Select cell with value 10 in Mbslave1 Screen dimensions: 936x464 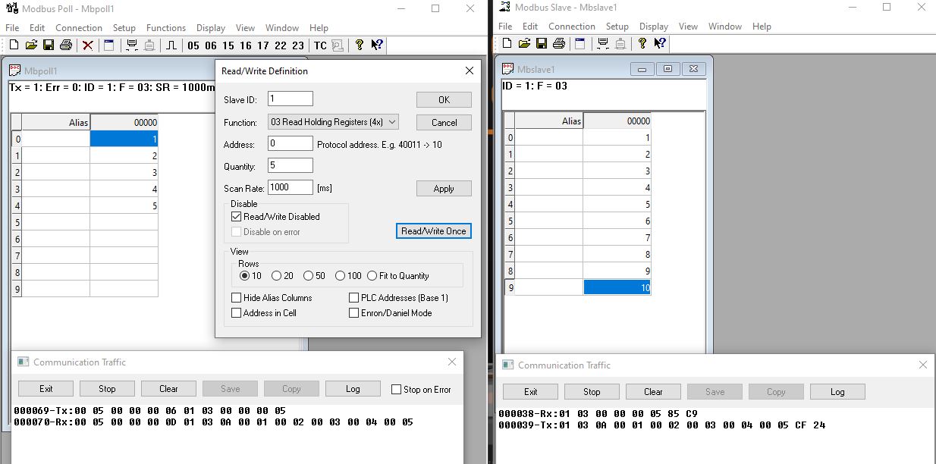617,287
